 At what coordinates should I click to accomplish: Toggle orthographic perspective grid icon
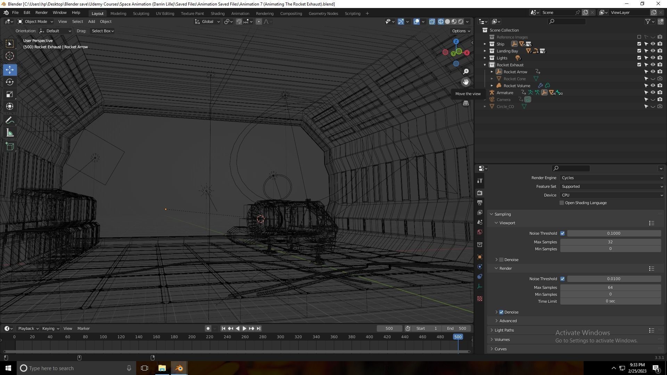tap(466, 103)
